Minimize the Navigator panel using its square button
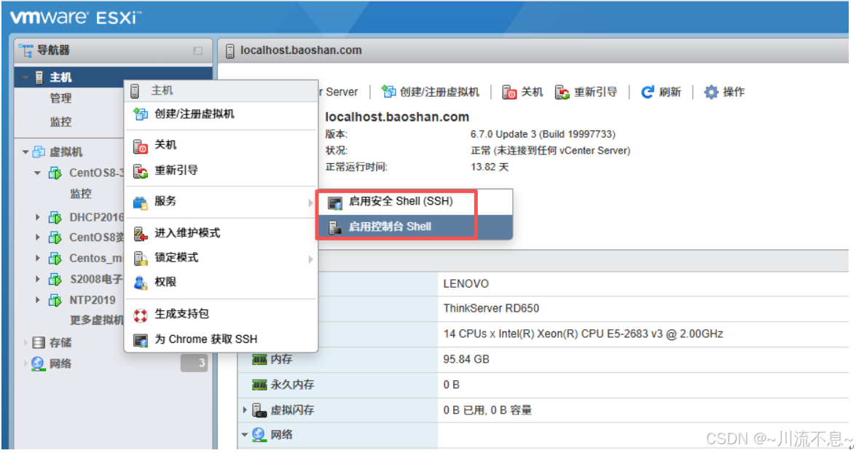Screen dimensions: 856x453 [197, 51]
